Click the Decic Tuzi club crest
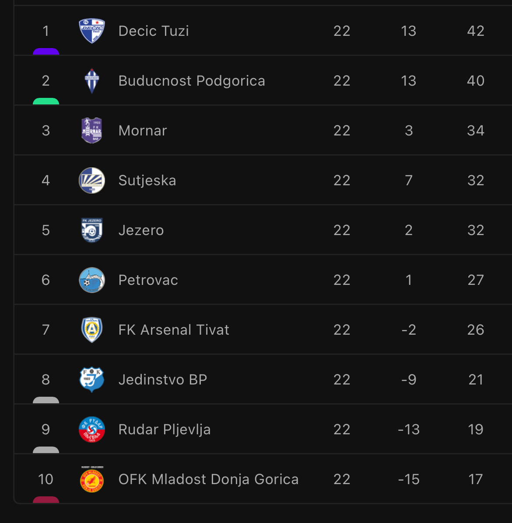 coord(92,31)
